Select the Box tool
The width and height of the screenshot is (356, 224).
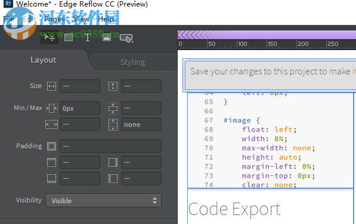(69, 37)
